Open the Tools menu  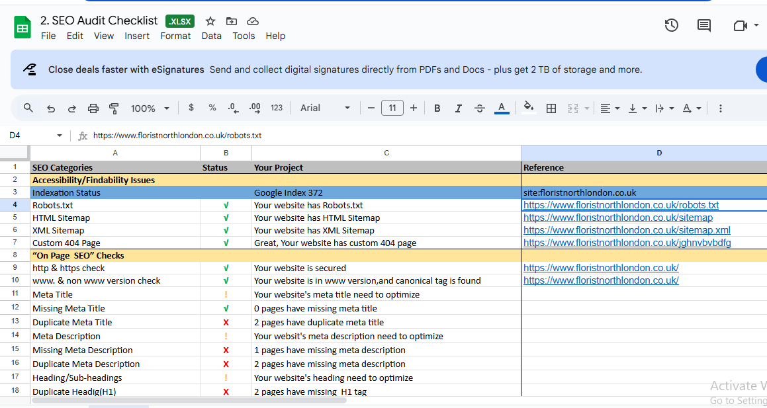coord(244,36)
